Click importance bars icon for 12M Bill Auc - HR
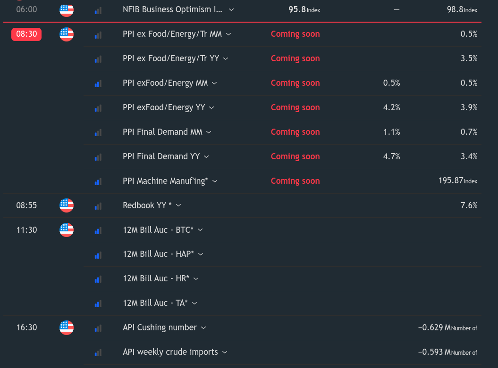 click(98, 279)
